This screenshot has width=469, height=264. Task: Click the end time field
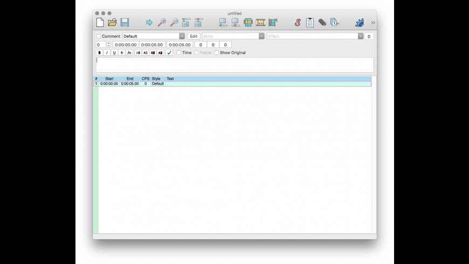152,45
